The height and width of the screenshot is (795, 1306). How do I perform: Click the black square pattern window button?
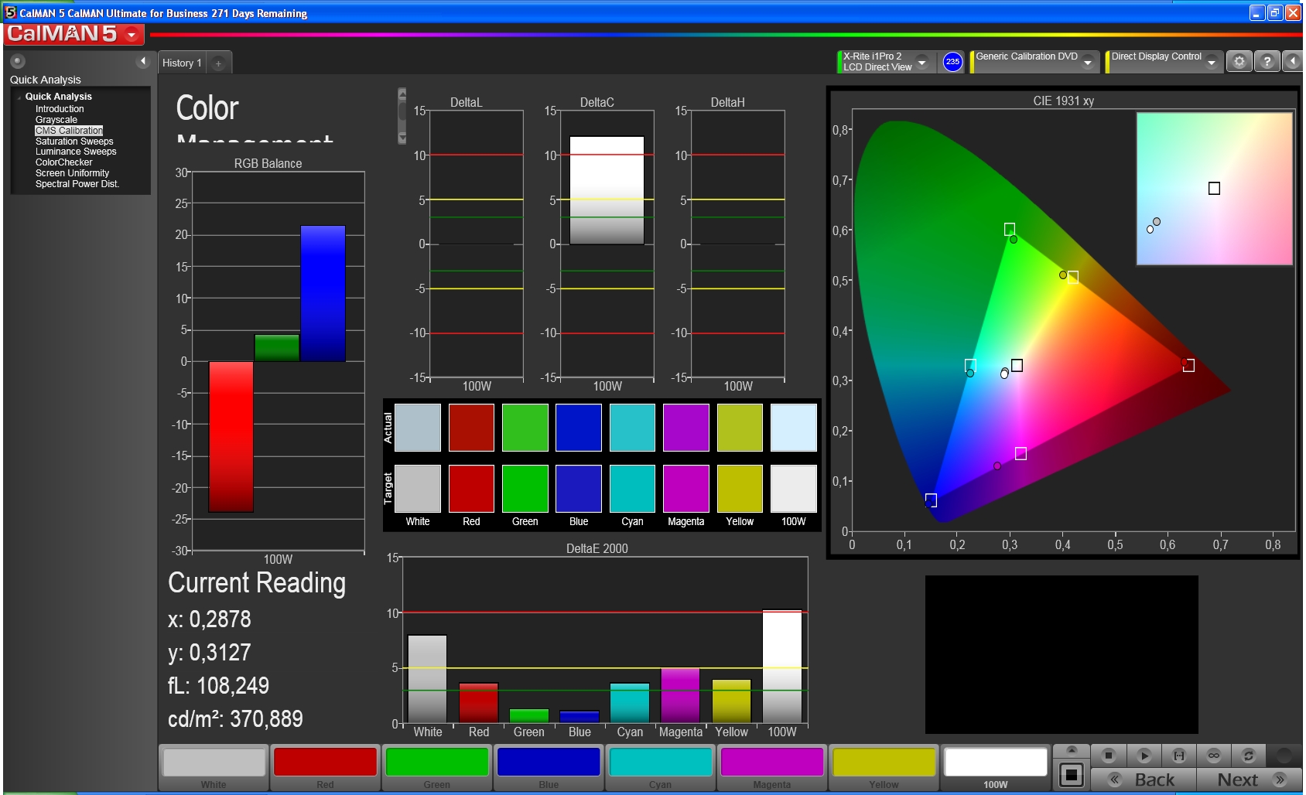(1072, 774)
